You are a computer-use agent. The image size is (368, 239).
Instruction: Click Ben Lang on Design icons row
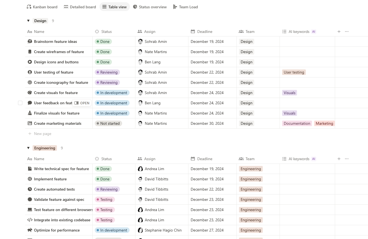pos(153,62)
